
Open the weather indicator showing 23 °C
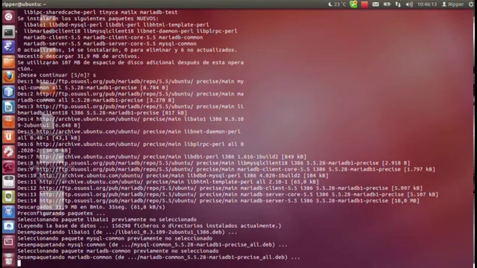[337, 4]
